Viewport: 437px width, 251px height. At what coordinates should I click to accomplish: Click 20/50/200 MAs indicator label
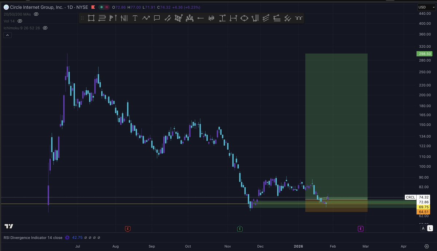pos(17,14)
